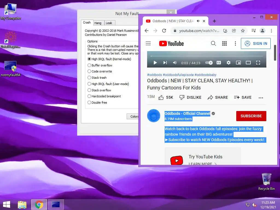Select Stack overflow radio option
This screenshot has height=210, width=280.
pyautogui.click(x=100, y=90)
